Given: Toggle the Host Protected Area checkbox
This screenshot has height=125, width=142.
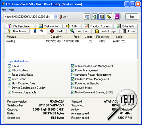Looking at the screenshot, I should [9, 83].
